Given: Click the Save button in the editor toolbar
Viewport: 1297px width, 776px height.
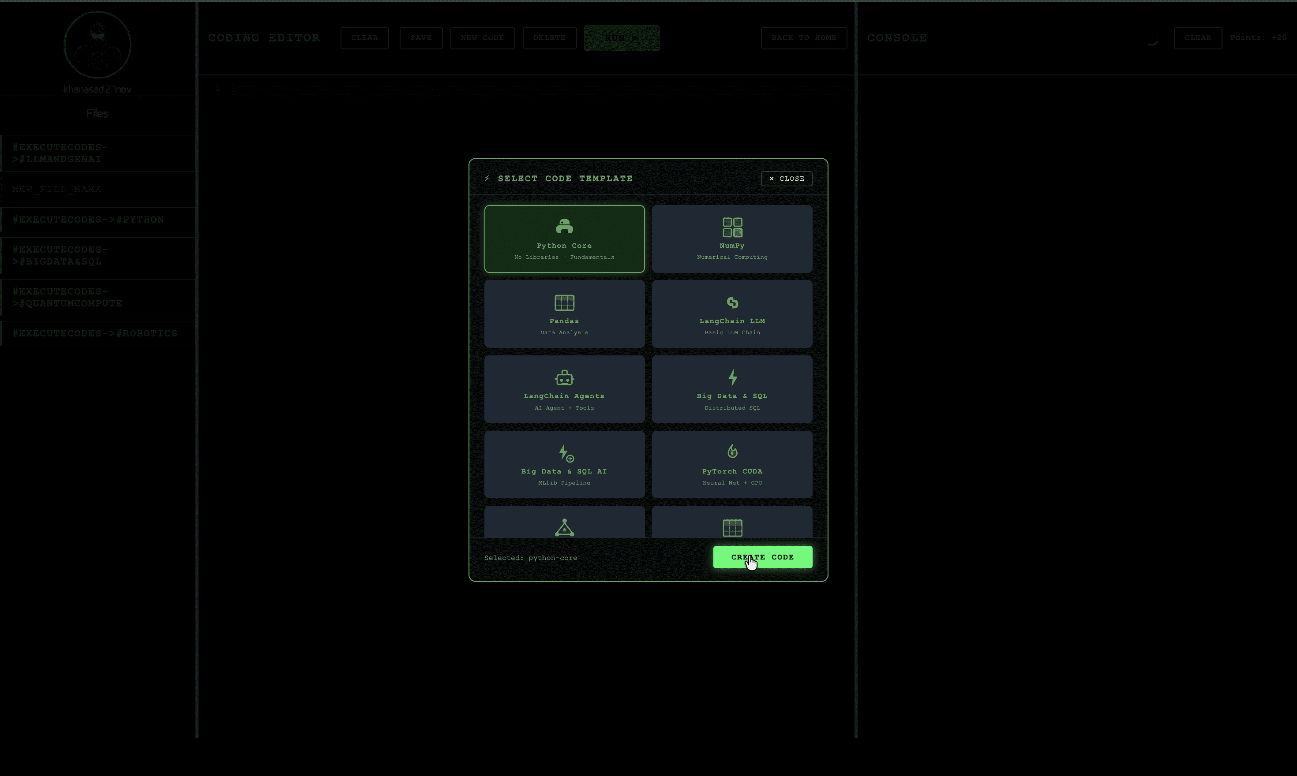Looking at the screenshot, I should tap(421, 37).
